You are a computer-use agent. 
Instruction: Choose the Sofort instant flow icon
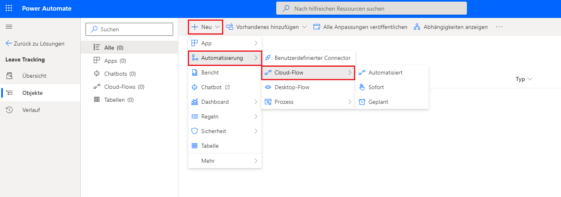coord(362,87)
